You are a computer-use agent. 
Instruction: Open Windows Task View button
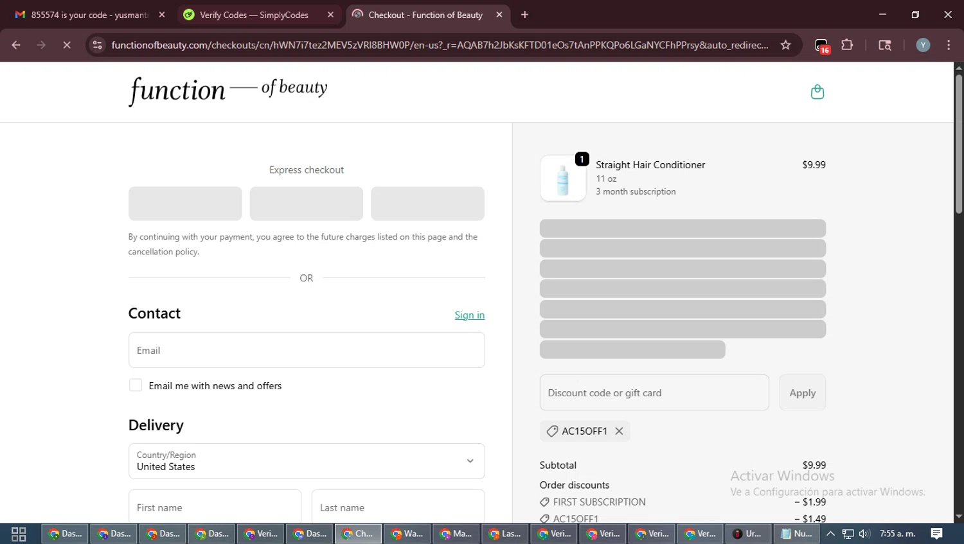(19, 534)
